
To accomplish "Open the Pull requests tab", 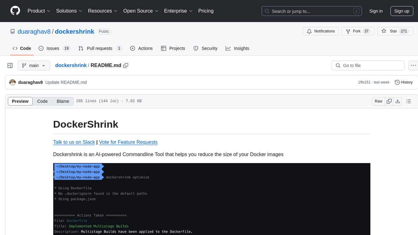I will pos(100,48).
